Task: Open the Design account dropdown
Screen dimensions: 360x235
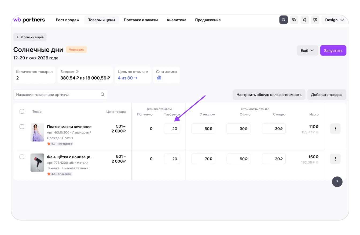Action: [335, 20]
